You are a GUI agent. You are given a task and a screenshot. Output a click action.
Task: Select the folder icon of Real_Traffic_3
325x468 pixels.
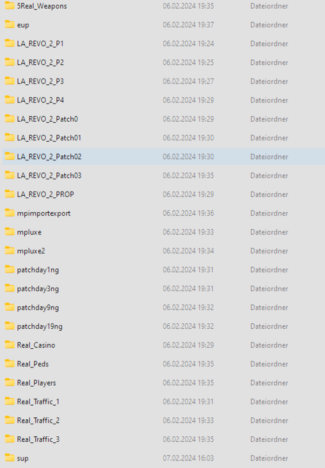9,439
